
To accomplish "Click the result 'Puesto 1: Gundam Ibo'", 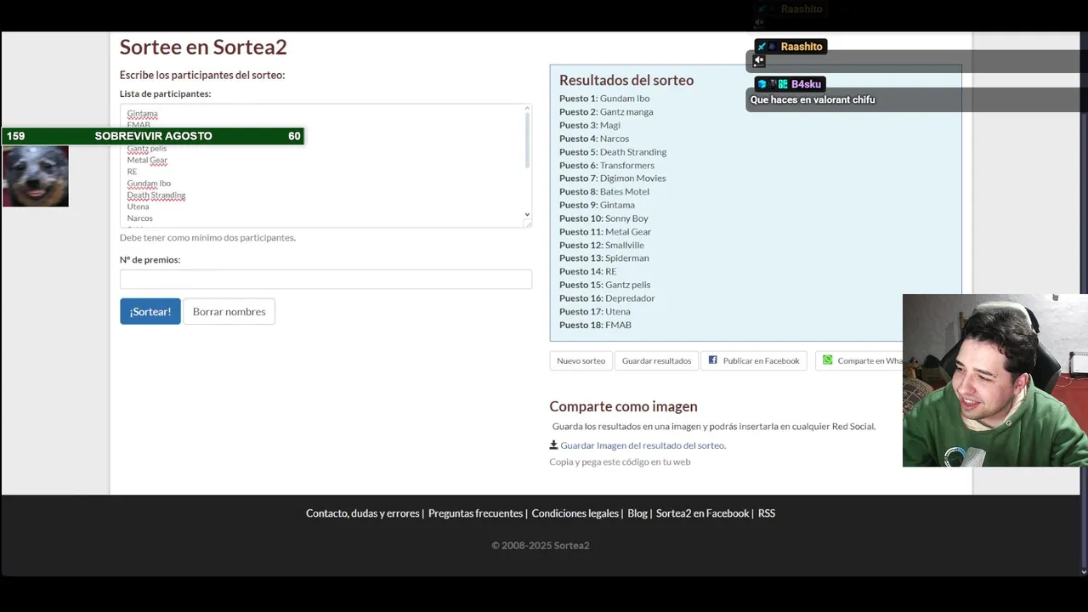I will point(604,99).
